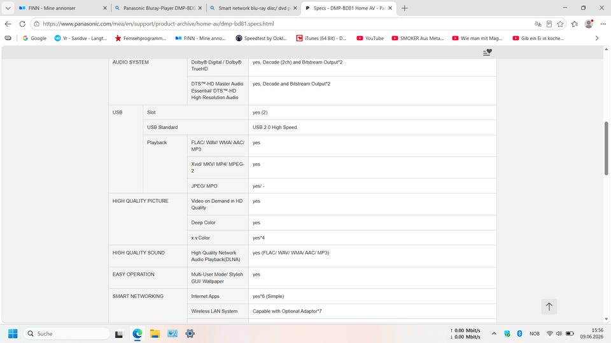Expand the bookmarks bar overflow chevron
Image resolution: width=611 pixels, height=343 pixels.
[x=597, y=38]
